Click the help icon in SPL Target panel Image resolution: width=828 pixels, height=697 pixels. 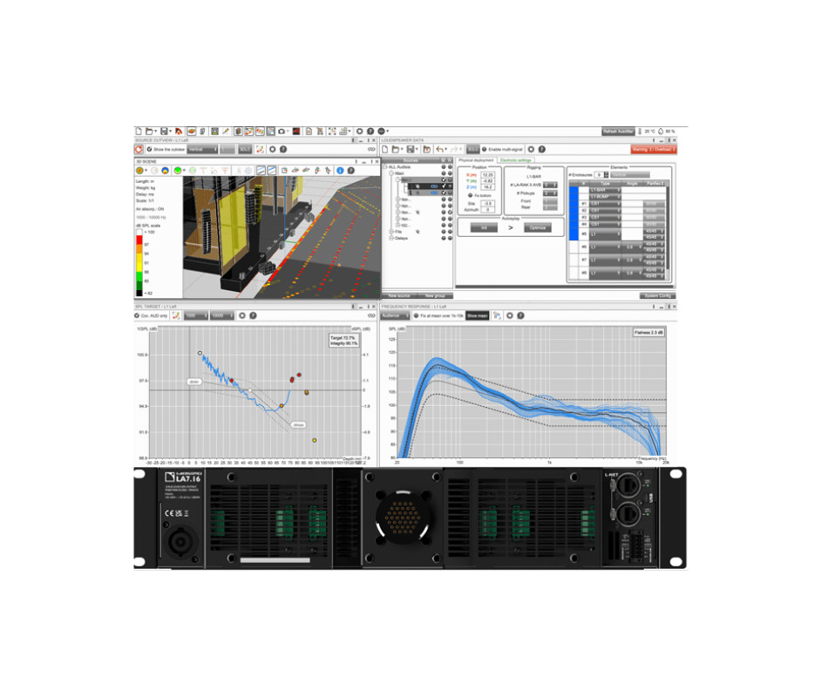(253, 315)
